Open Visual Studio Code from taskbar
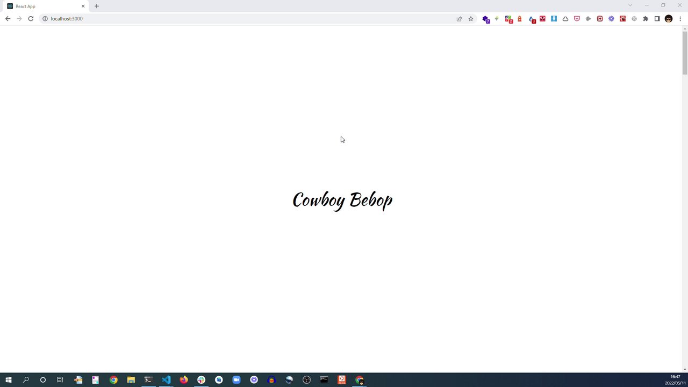 pos(166,380)
